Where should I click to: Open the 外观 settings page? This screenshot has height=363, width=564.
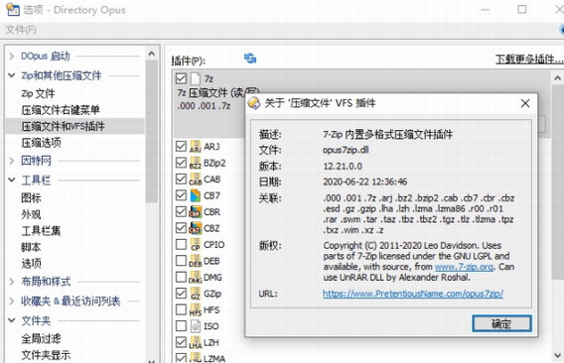(31, 214)
